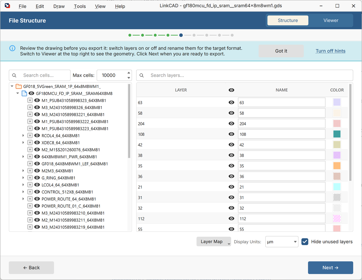Expand the LCOL4_64_64X8M81 cell

coord(23,185)
